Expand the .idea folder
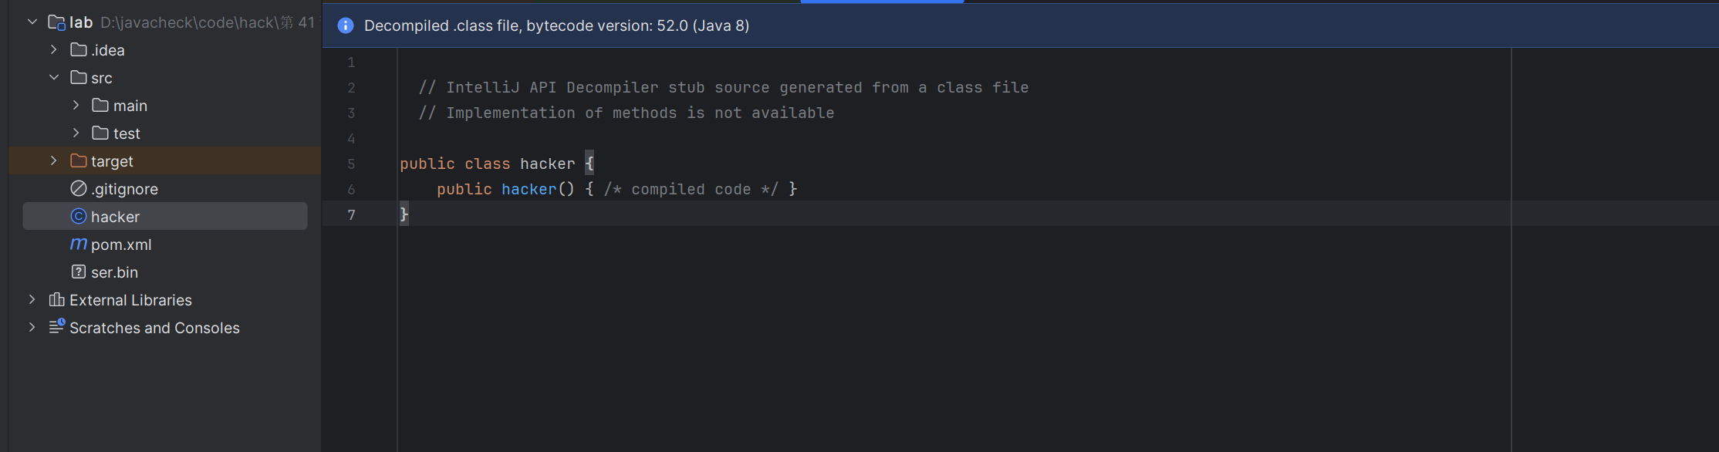This screenshot has height=452, width=1719. [x=54, y=50]
